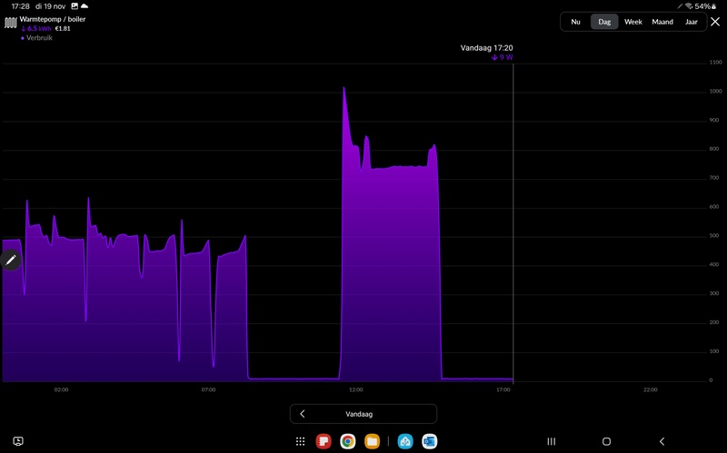This screenshot has height=453, width=727.
Task: Tap the edit pencil icon
Action: pos(11,260)
